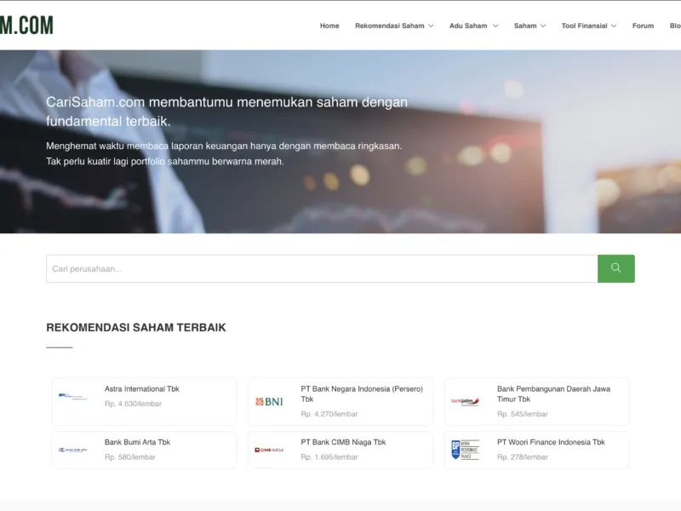
Task: Click the CIMB Niaga logo
Action: (269, 450)
